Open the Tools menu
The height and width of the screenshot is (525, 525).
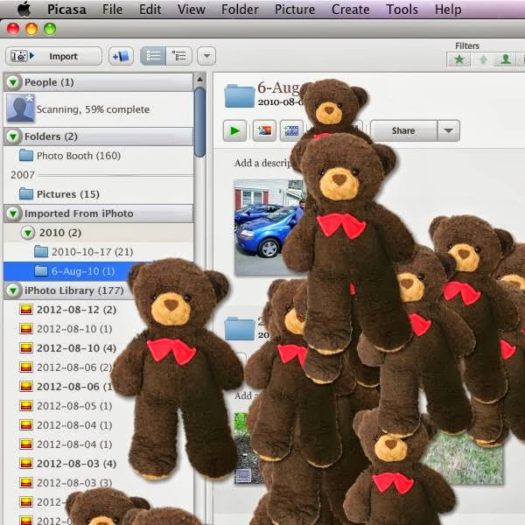402,10
